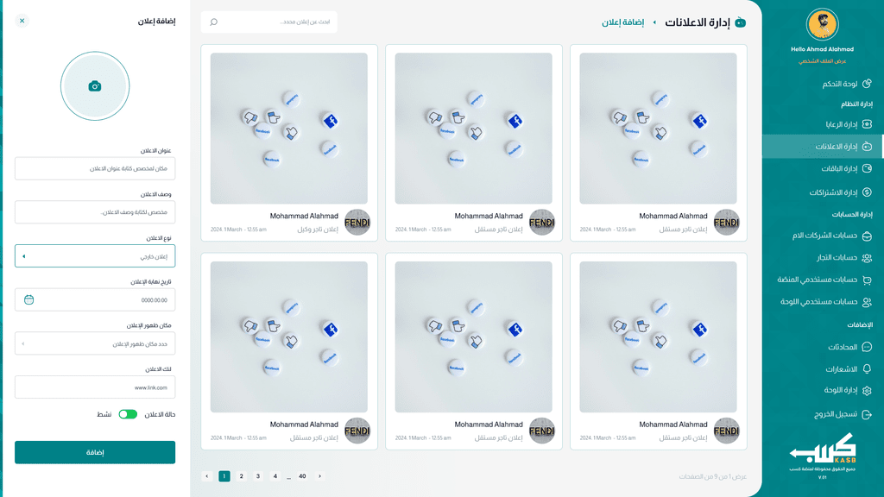Click the عنوان الاعلان title input field
Viewport: 884px width, 497px height.
pos(95,168)
